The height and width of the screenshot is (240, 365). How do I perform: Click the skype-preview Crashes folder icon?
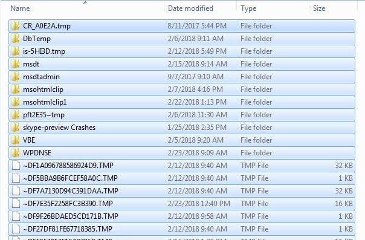(15, 128)
